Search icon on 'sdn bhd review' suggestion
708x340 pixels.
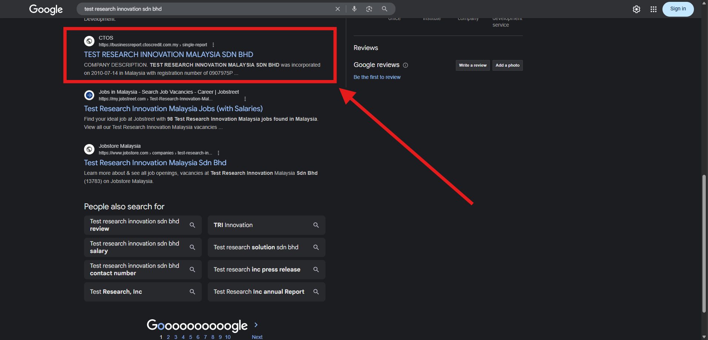193,225
